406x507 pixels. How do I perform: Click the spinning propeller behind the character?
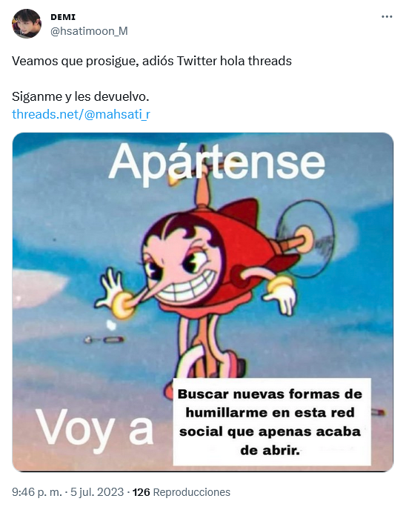pyautogui.click(x=305, y=239)
